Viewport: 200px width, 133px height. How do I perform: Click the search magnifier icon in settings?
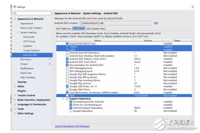point(16,13)
